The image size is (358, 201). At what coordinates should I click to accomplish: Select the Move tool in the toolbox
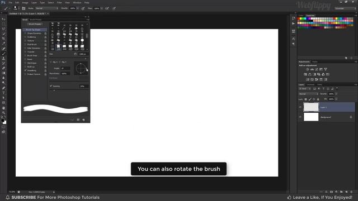pos(3,20)
